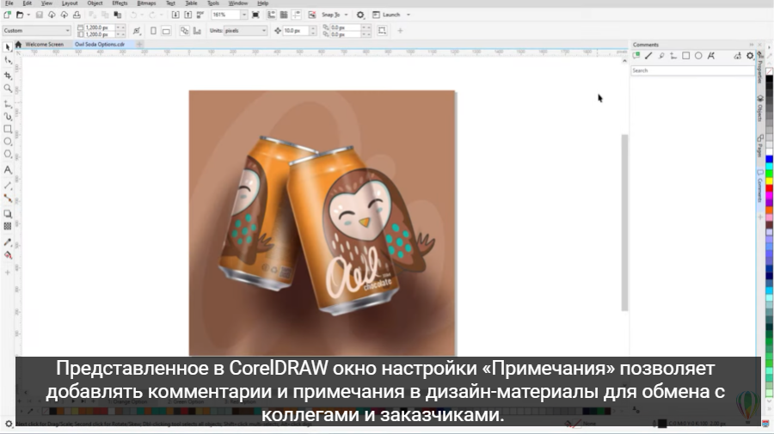
Task: Select the Connector tool
Action: [x=8, y=199]
